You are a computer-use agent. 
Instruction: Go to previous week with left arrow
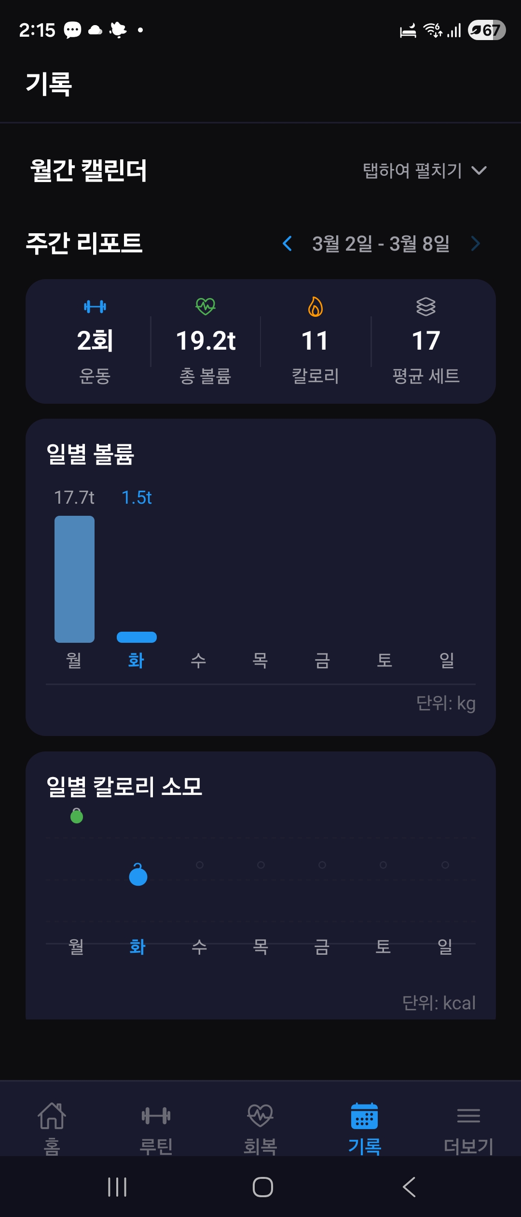click(287, 244)
